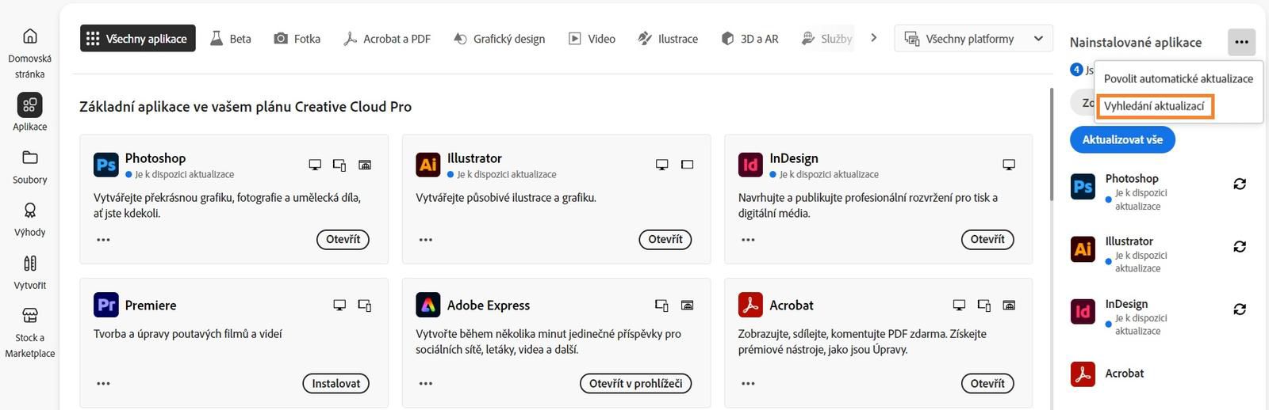Switch to the Beta tab
Viewport: 1269px width, 410px height.
coord(230,38)
